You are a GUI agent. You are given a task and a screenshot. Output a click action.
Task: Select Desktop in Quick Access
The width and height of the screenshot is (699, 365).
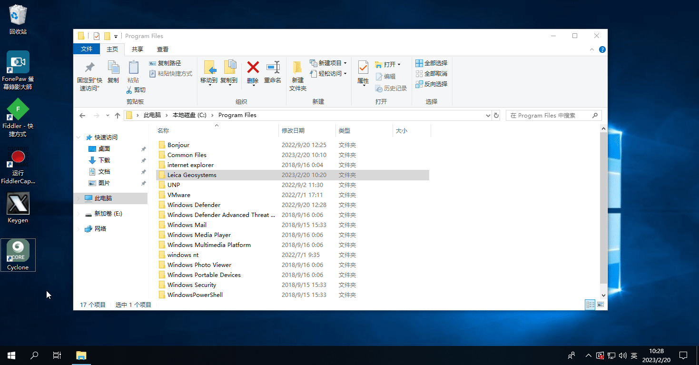click(x=104, y=149)
